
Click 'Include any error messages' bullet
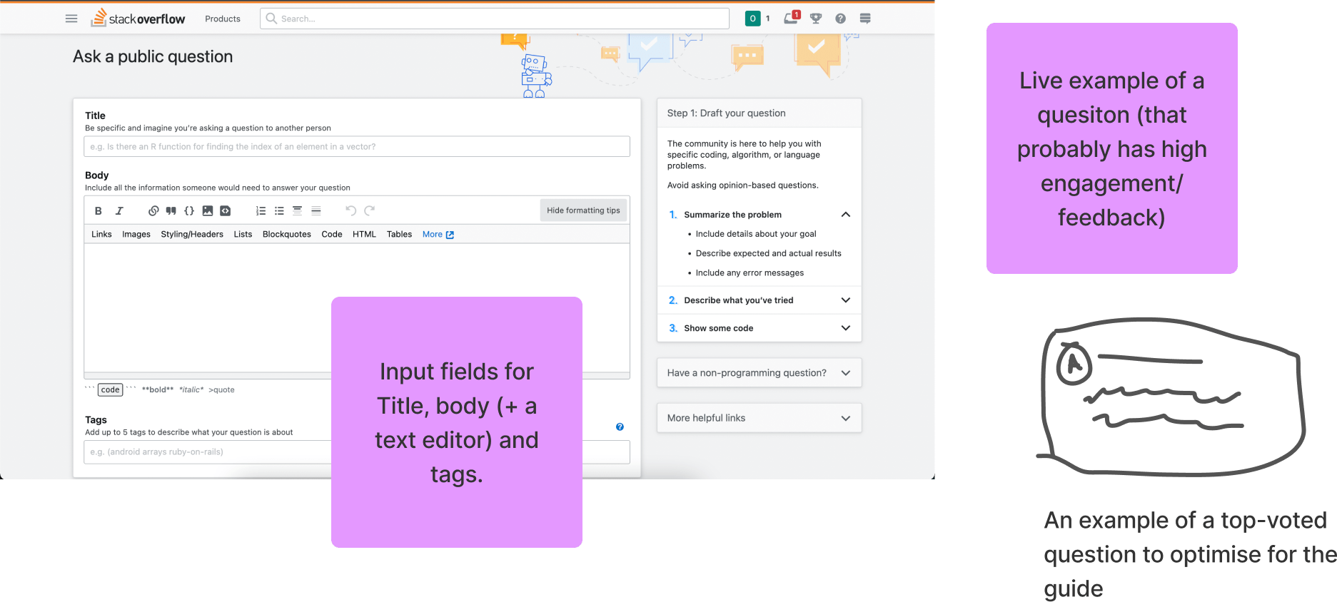(750, 272)
